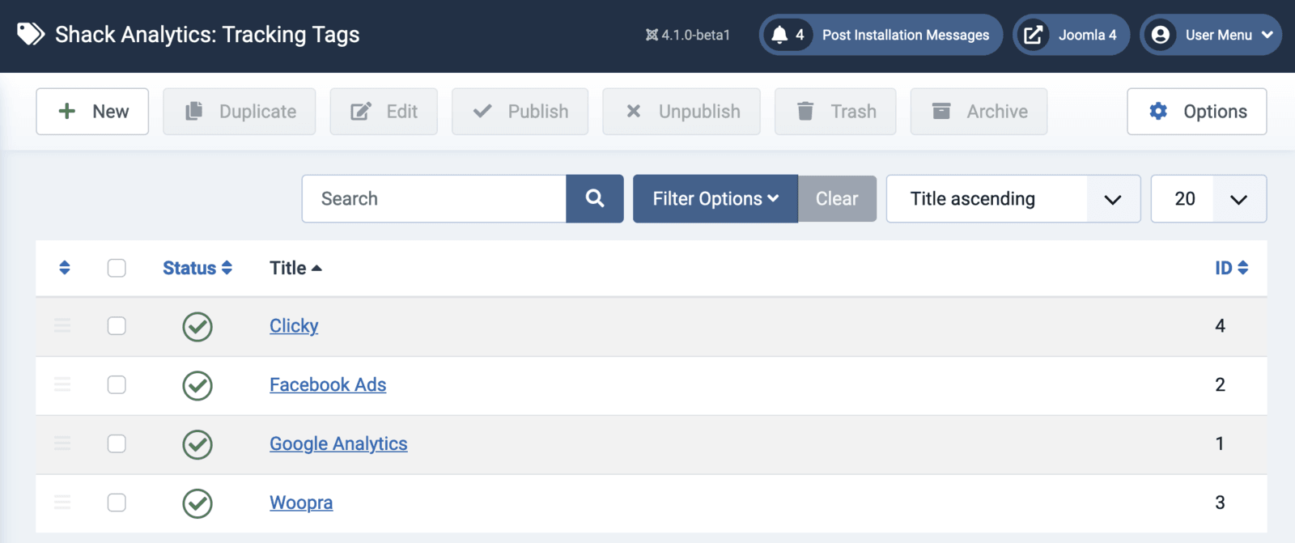Open the Title ascending sort dropdown
The height and width of the screenshot is (543, 1295).
tap(1013, 198)
